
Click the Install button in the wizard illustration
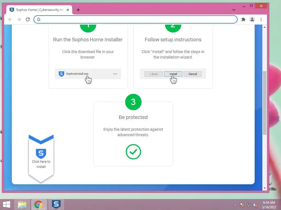coord(173,74)
